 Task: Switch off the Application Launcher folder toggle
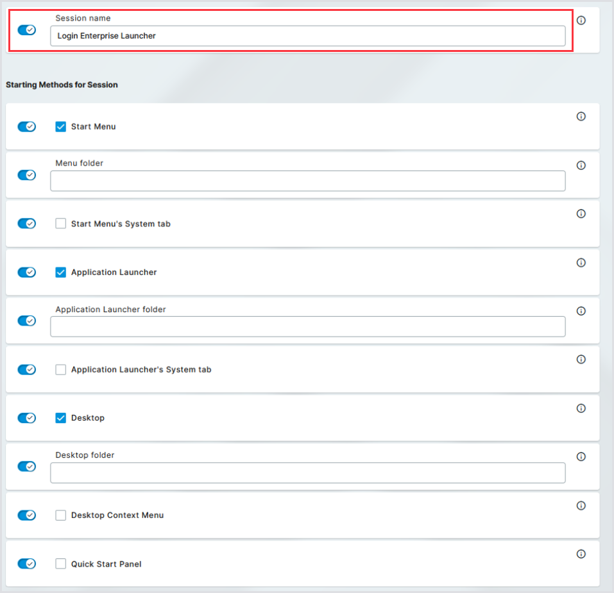(26, 321)
